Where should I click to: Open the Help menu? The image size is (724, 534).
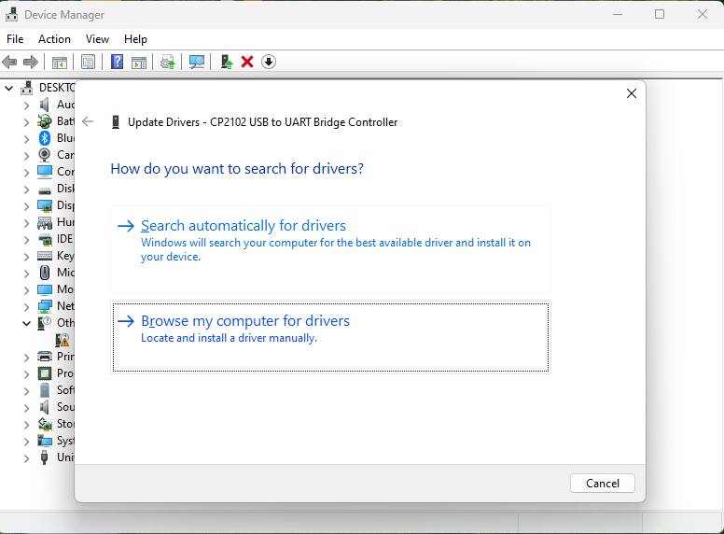click(135, 39)
